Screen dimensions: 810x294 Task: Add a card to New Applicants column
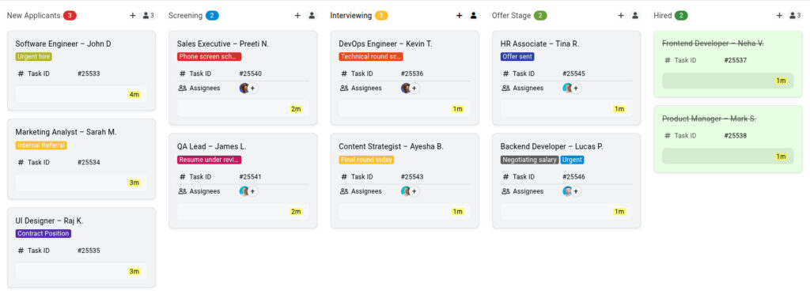click(133, 16)
